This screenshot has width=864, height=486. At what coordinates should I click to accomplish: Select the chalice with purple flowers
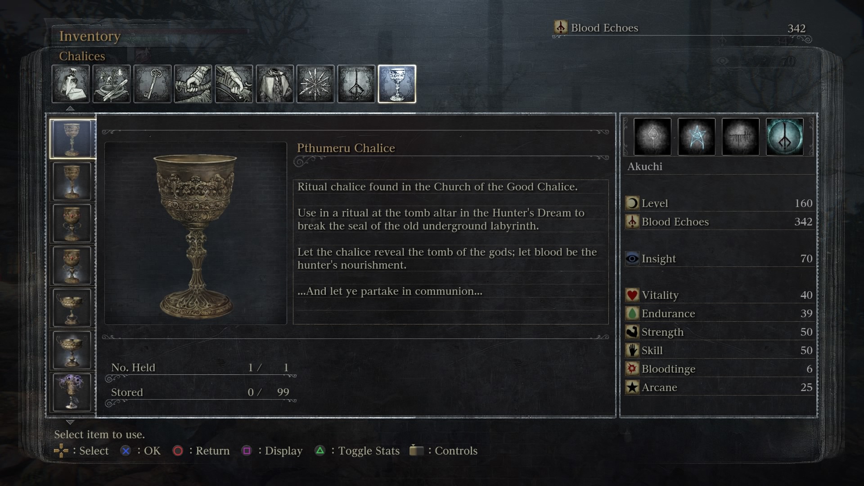tap(72, 392)
